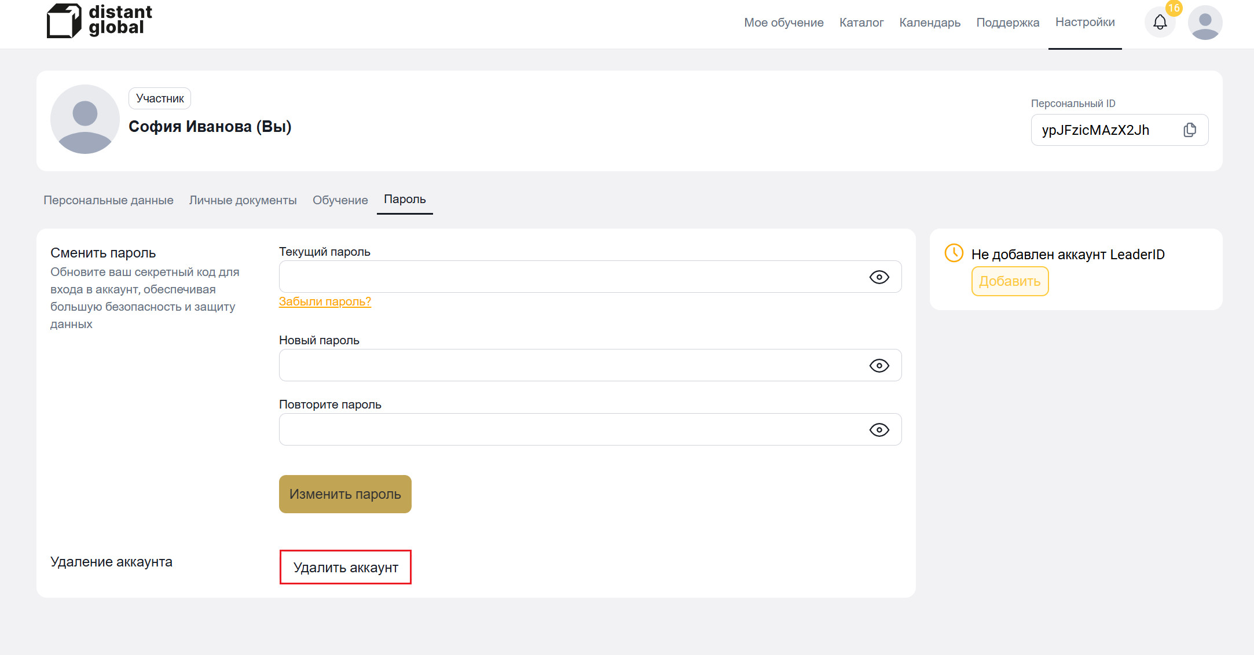
Task: Click the clock icon beside LeaderID notice
Action: tap(954, 253)
